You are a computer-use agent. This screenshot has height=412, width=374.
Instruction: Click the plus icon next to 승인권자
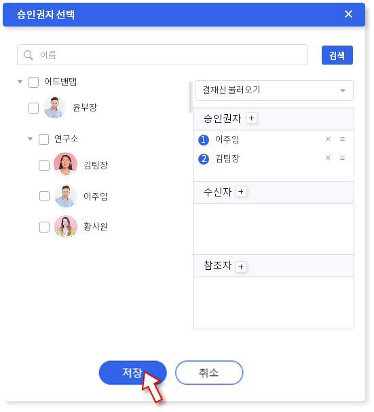click(251, 118)
